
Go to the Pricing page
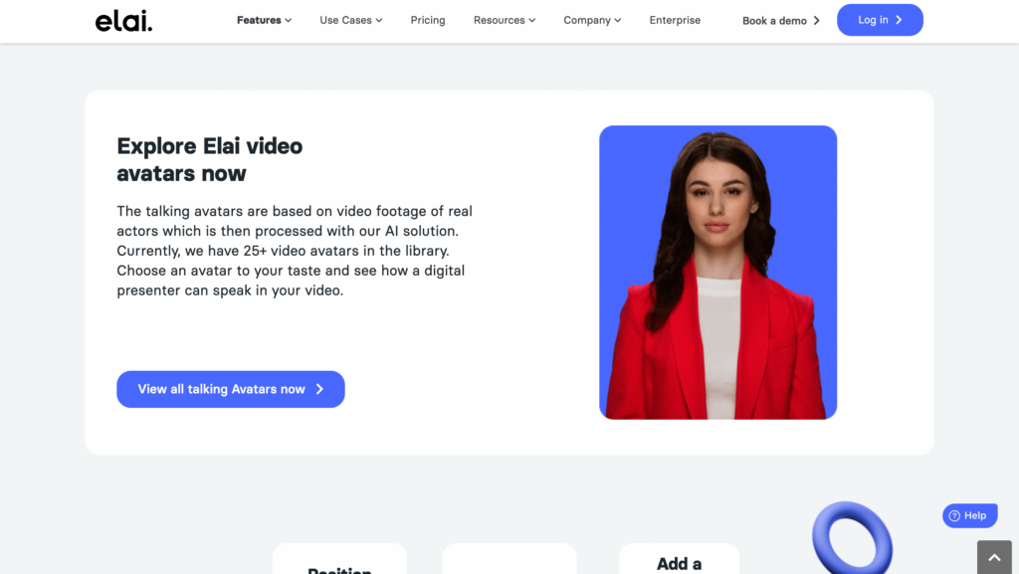pos(428,20)
